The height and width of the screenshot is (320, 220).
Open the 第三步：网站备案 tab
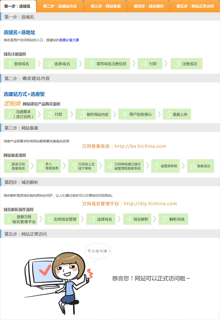pos(105,6)
